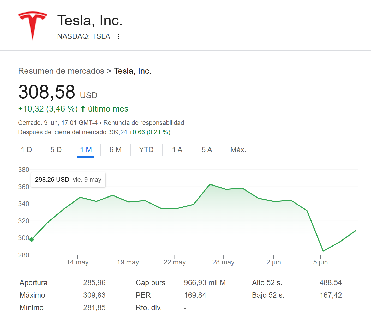
Task: Click the 298,26 USD chart tooltip
Action: pyautogui.click(x=68, y=180)
